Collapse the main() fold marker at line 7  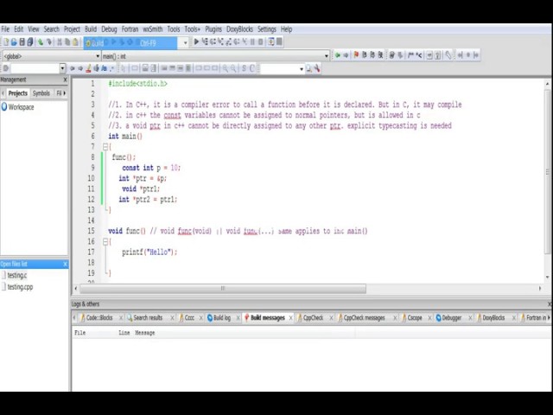[x=105, y=147]
